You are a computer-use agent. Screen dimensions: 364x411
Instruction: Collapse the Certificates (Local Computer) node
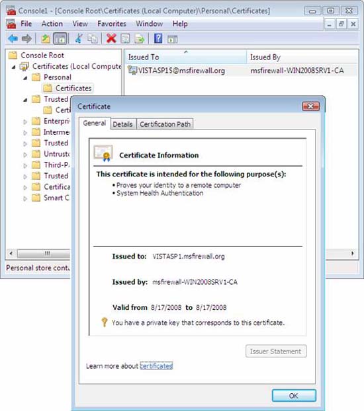click(14, 67)
